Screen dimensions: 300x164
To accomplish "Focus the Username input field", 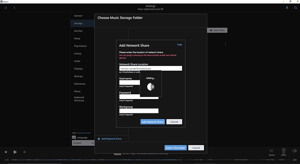I will click(130, 82).
